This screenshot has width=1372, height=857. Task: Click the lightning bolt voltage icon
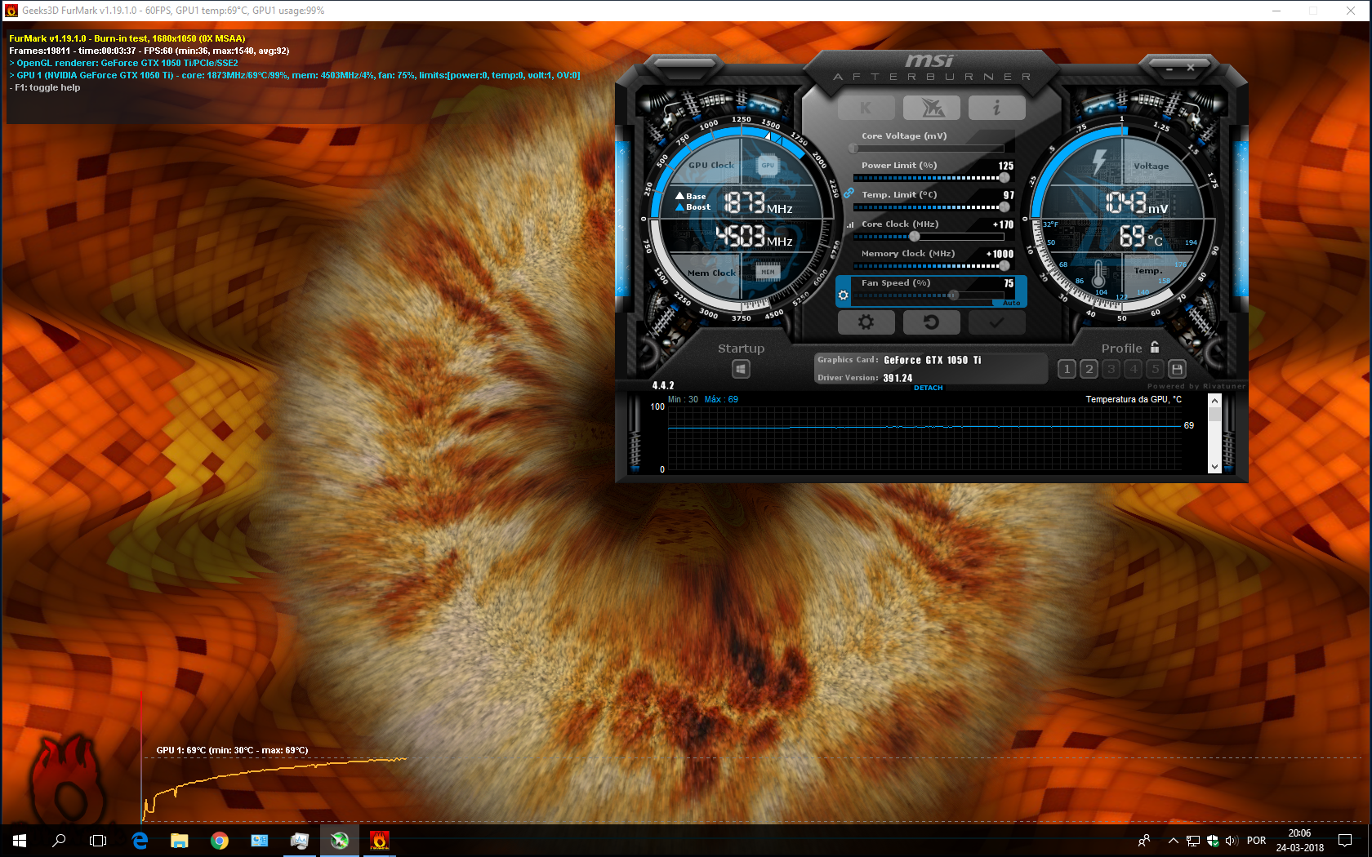[1099, 161]
